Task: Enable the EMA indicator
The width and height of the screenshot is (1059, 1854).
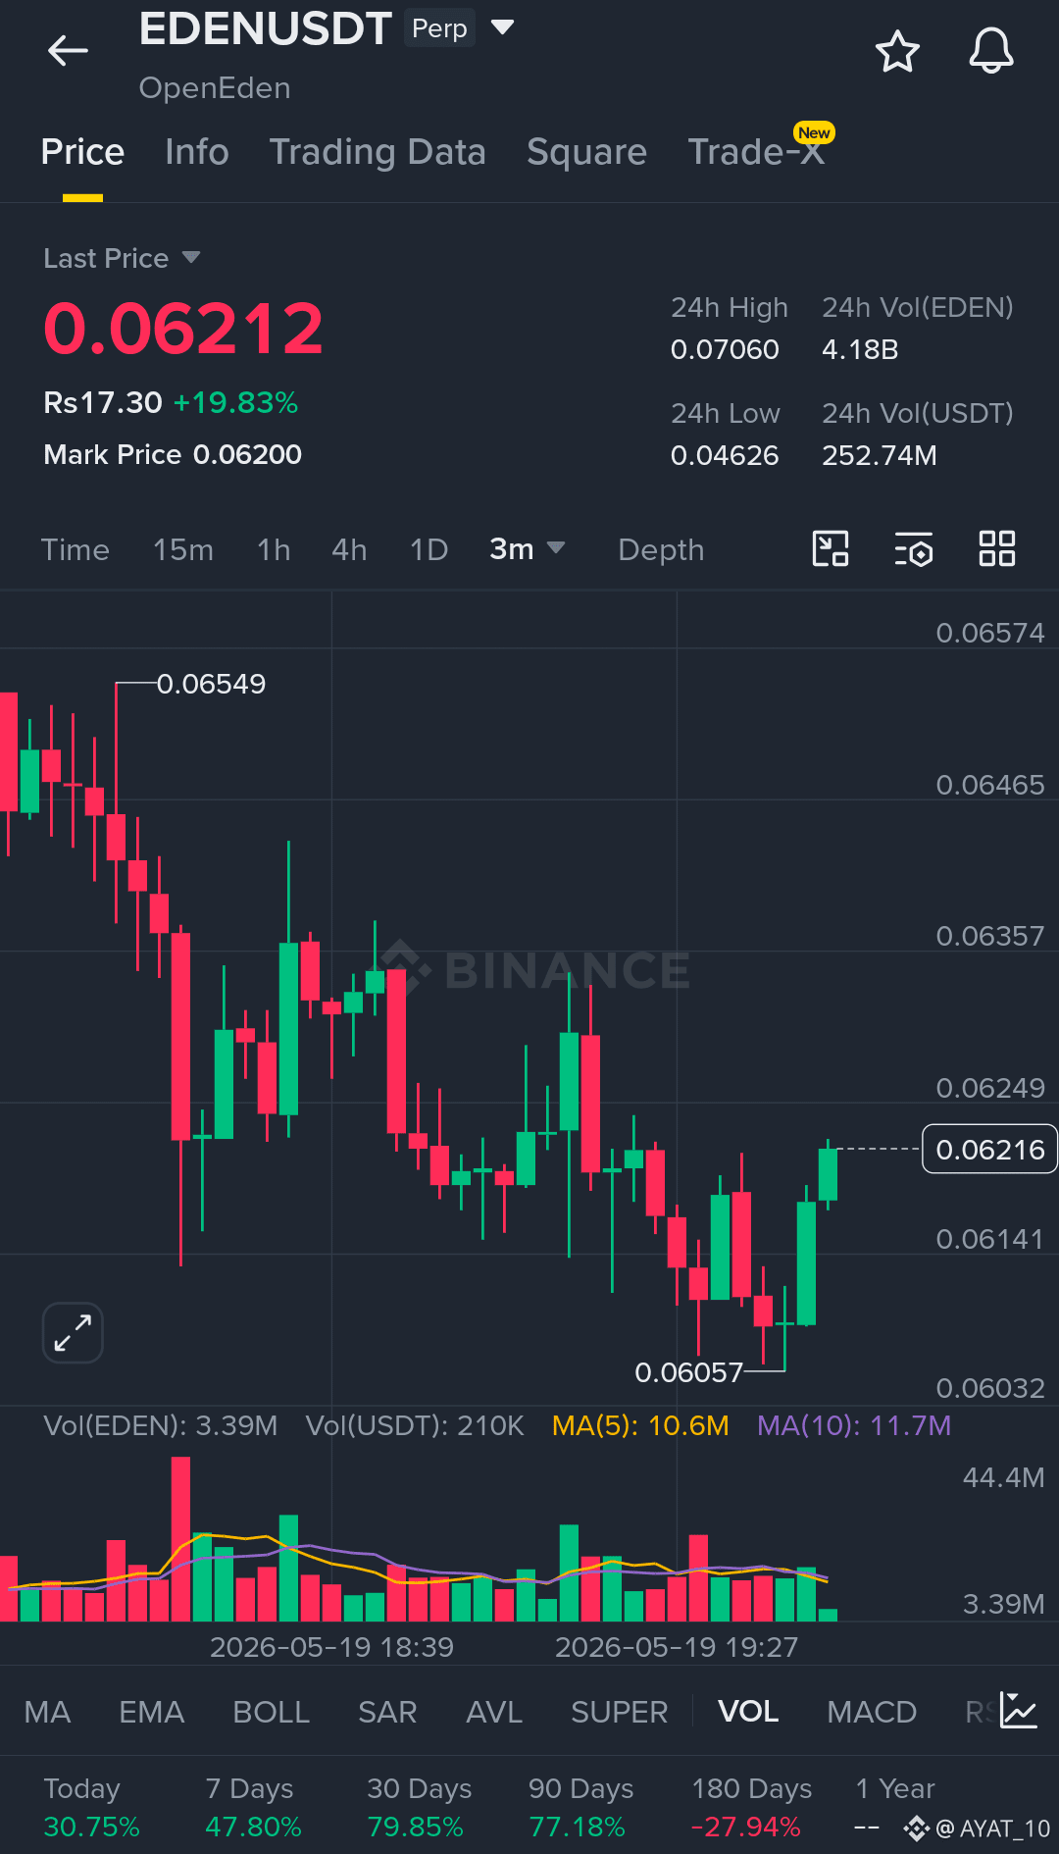Action: tap(151, 1712)
